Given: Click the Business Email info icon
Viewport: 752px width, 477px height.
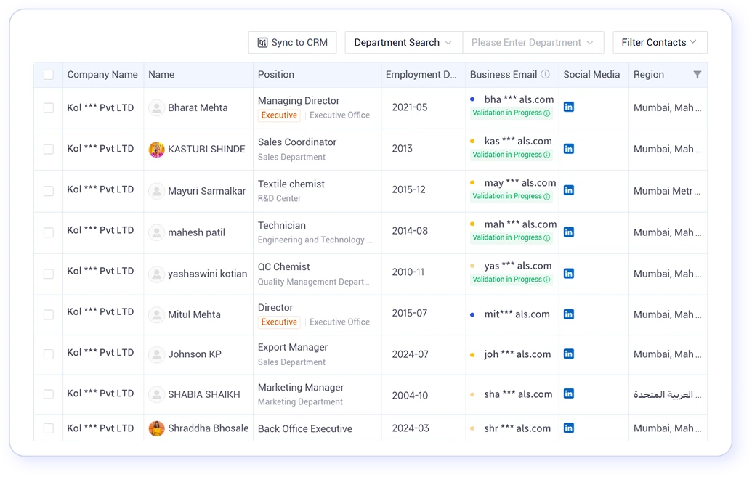Looking at the screenshot, I should point(546,74).
